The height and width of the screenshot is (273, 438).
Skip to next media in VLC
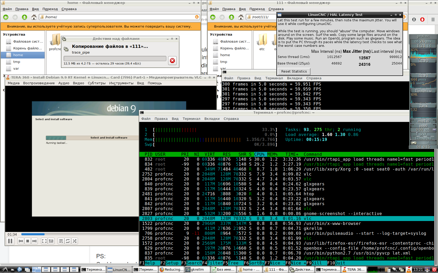coord(34,241)
